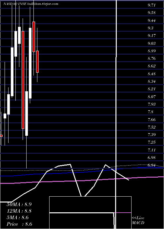Click the 9.44 price axis label
The width and height of the screenshot is (164, 229).
point(152,20)
